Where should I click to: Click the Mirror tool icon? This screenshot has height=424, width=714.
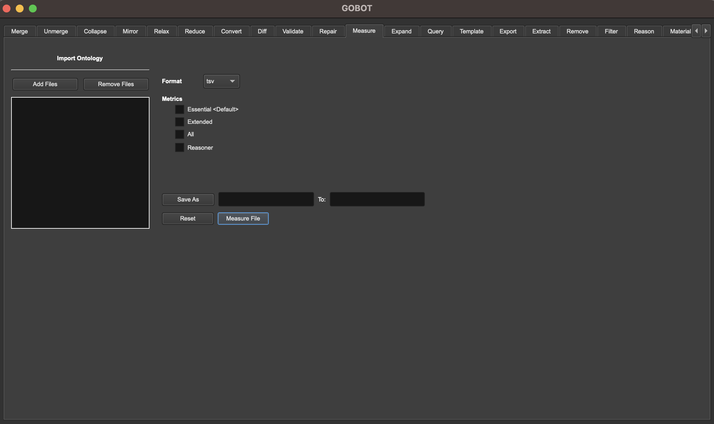pyautogui.click(x=130, y=31)
